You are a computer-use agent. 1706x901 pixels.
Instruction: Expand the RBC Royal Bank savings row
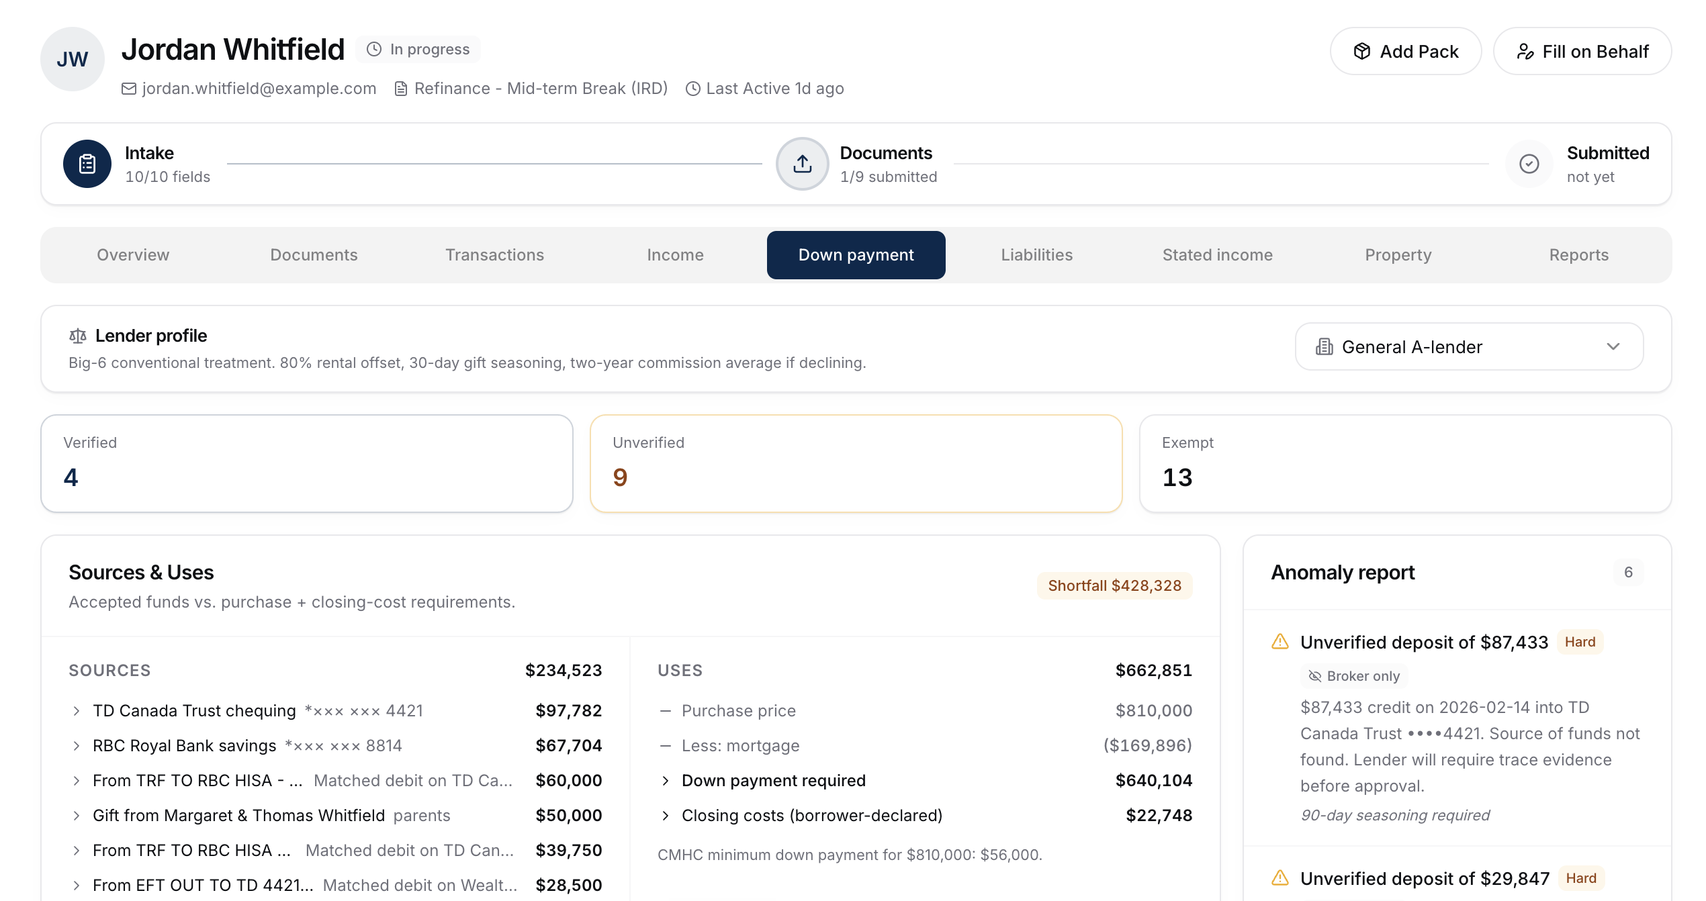pyautogui.click(x=335, y=745)
